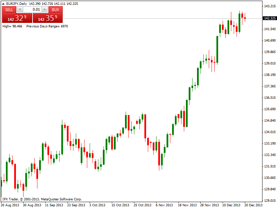Click the buy price 142.35 tile
277x208 pixels.
(48, 18)
